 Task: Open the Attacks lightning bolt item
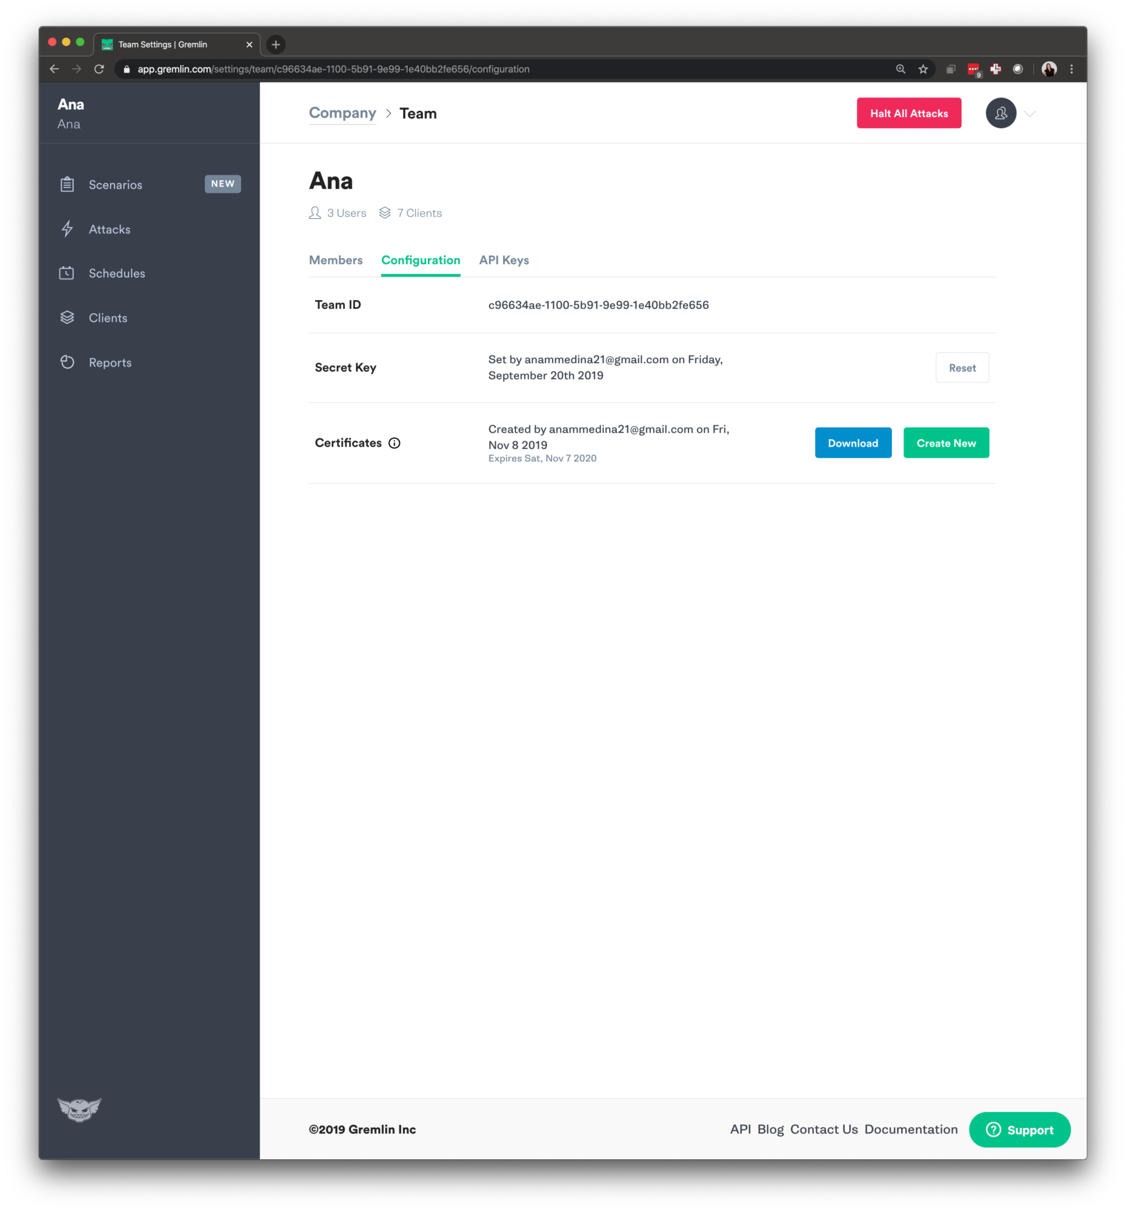tap(67, 229)
